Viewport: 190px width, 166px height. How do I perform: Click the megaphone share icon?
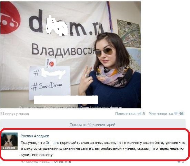(139, 114)
